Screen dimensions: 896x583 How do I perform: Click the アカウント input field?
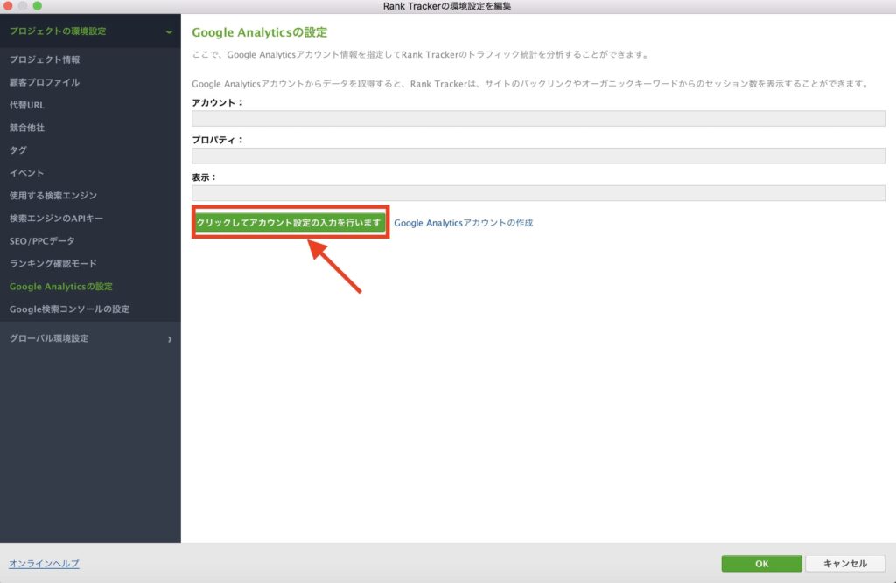(x=538, y=119)
